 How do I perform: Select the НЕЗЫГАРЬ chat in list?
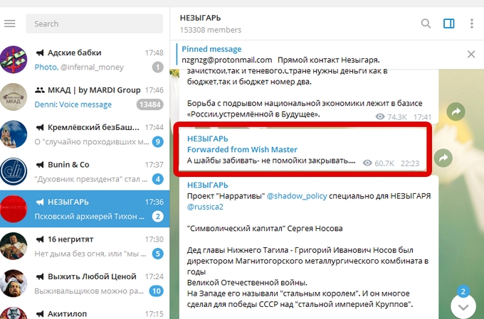pos(85,209)
